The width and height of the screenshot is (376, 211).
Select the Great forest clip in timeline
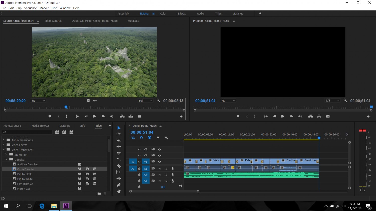(x=308, y=161)
